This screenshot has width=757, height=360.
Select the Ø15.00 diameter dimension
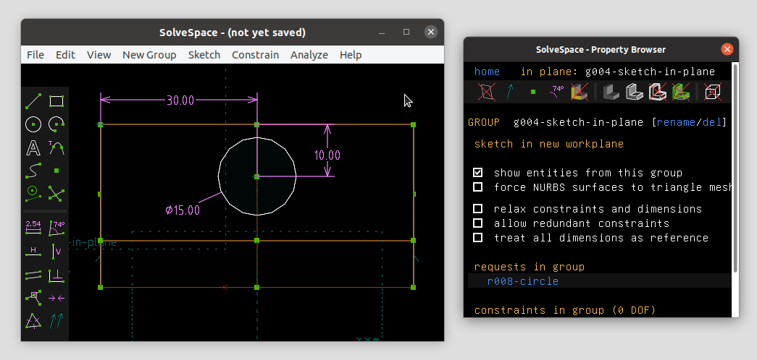tap(182, 210)
